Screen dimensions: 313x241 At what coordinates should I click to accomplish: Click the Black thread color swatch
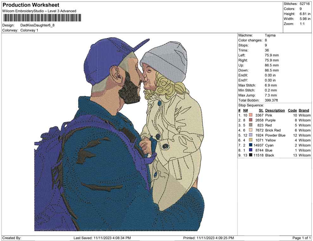(251, 155)
